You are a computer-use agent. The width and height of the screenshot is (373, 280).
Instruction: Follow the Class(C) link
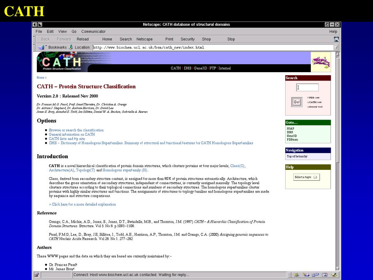pos(237,166)
